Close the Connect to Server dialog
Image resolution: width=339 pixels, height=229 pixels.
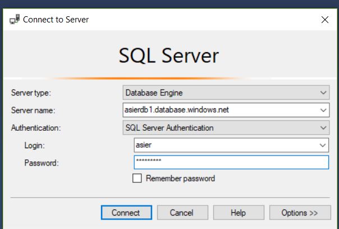point(325,20)
